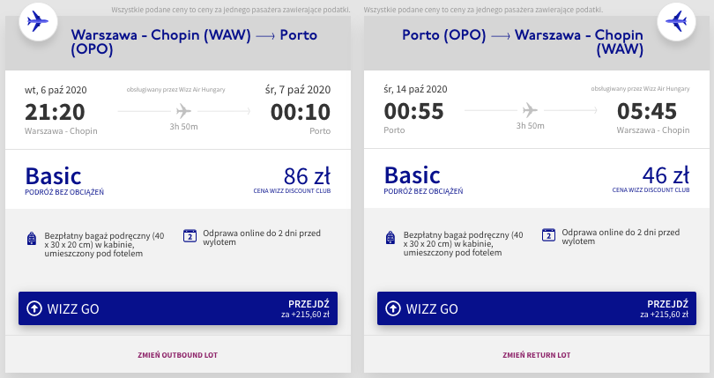This screenshot has width=714, height=378.
Task: Upgrade outbound flight with PRZEJDŹ +215,60 zł
Action: pos(302,308)
